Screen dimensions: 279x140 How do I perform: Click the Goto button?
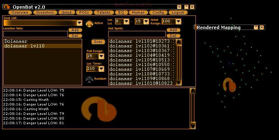[98, 42]
